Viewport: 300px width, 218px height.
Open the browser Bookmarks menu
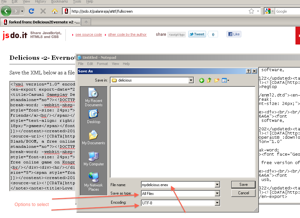[60, 2]
